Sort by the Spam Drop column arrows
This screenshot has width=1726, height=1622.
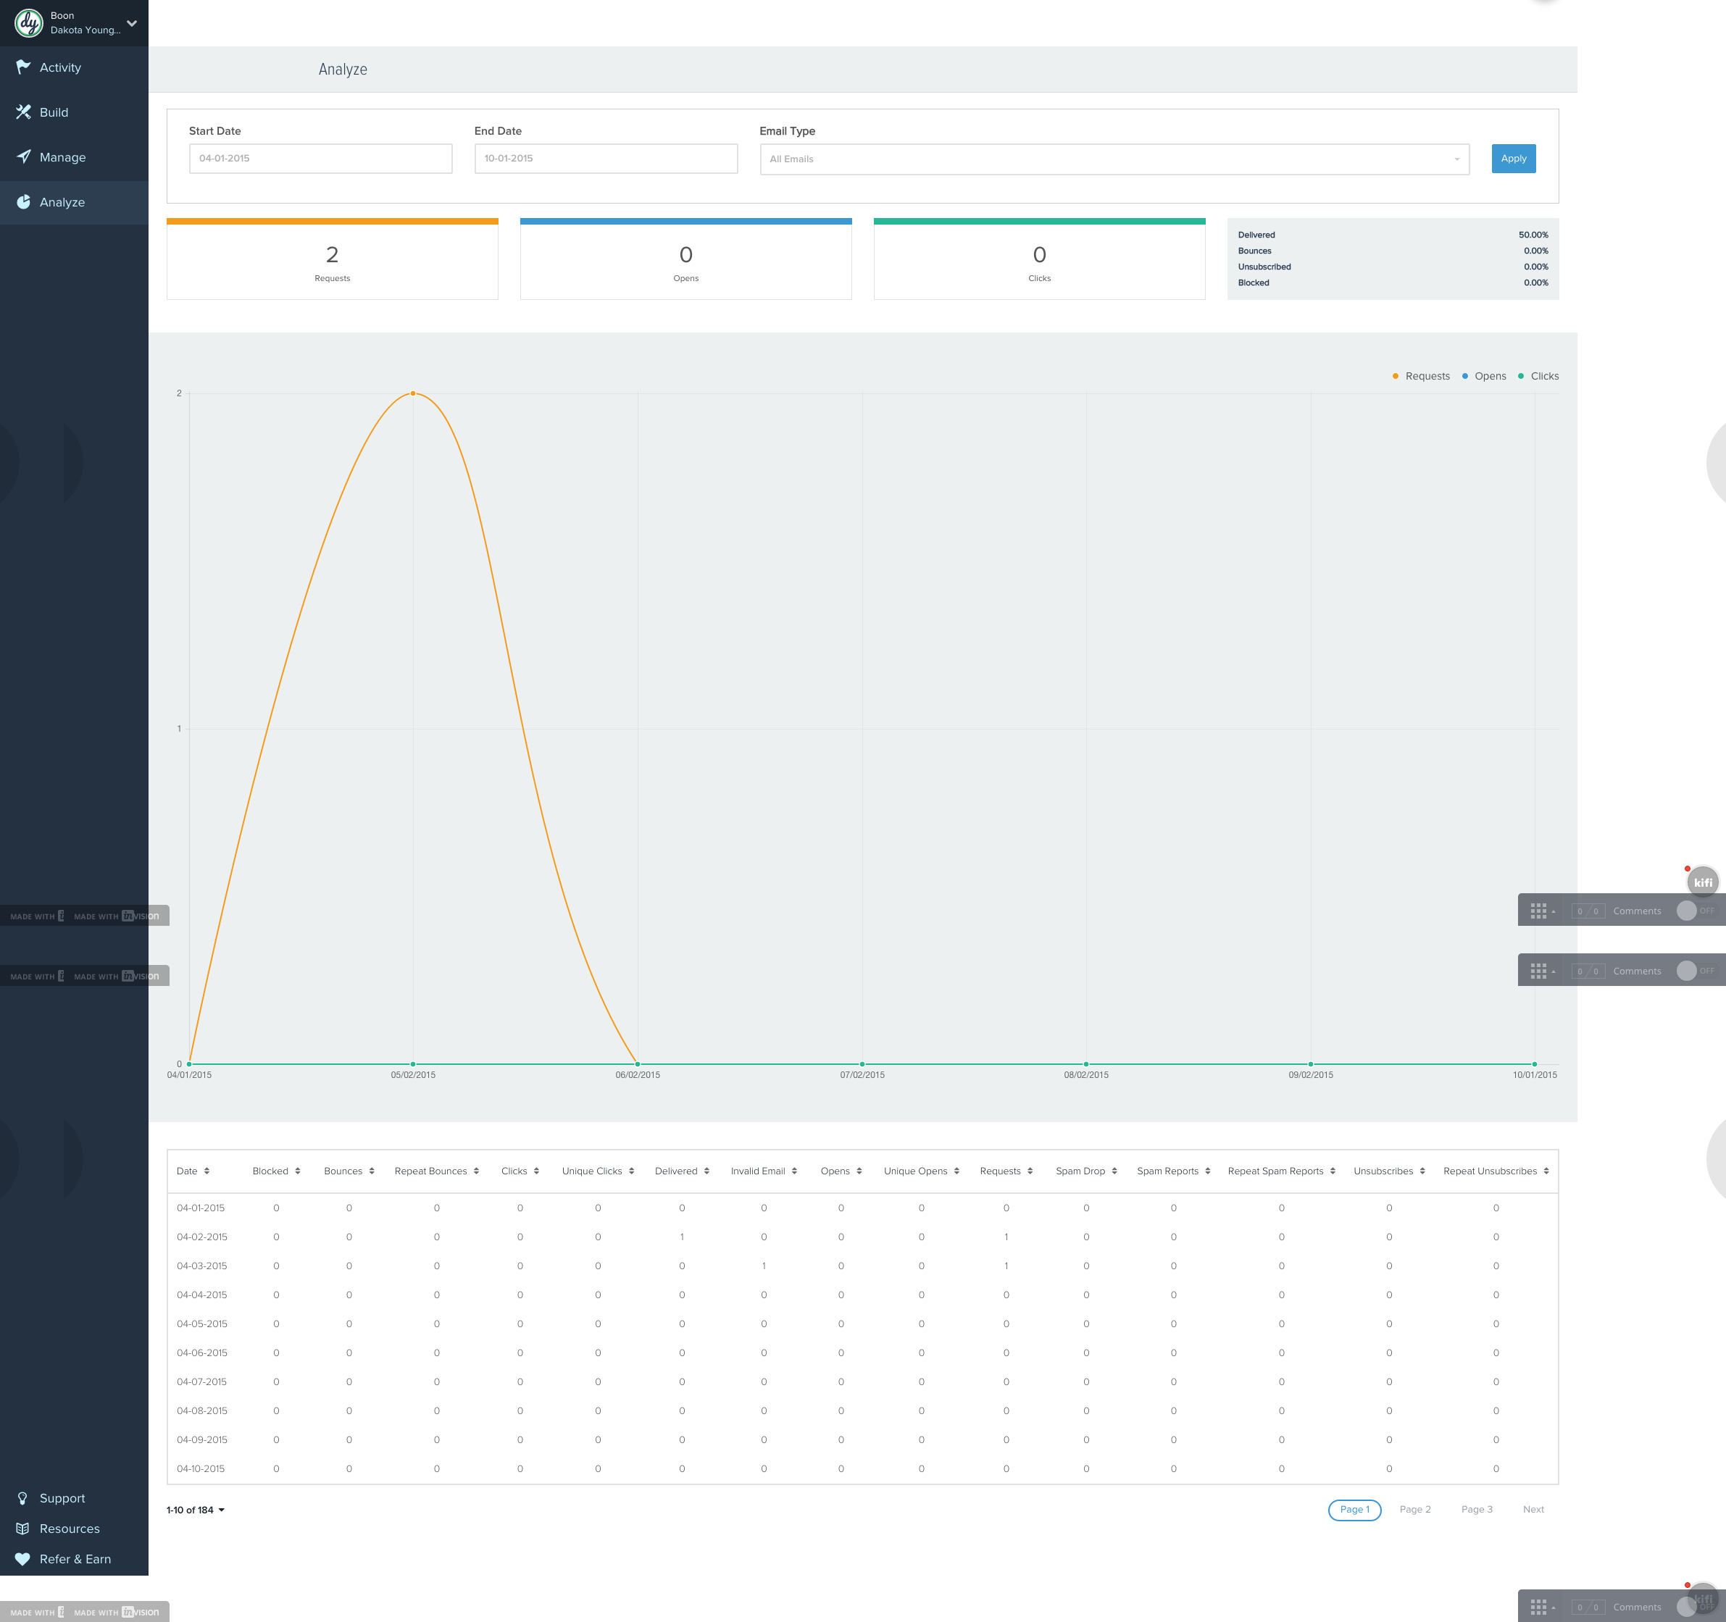pos(1114,1171)
